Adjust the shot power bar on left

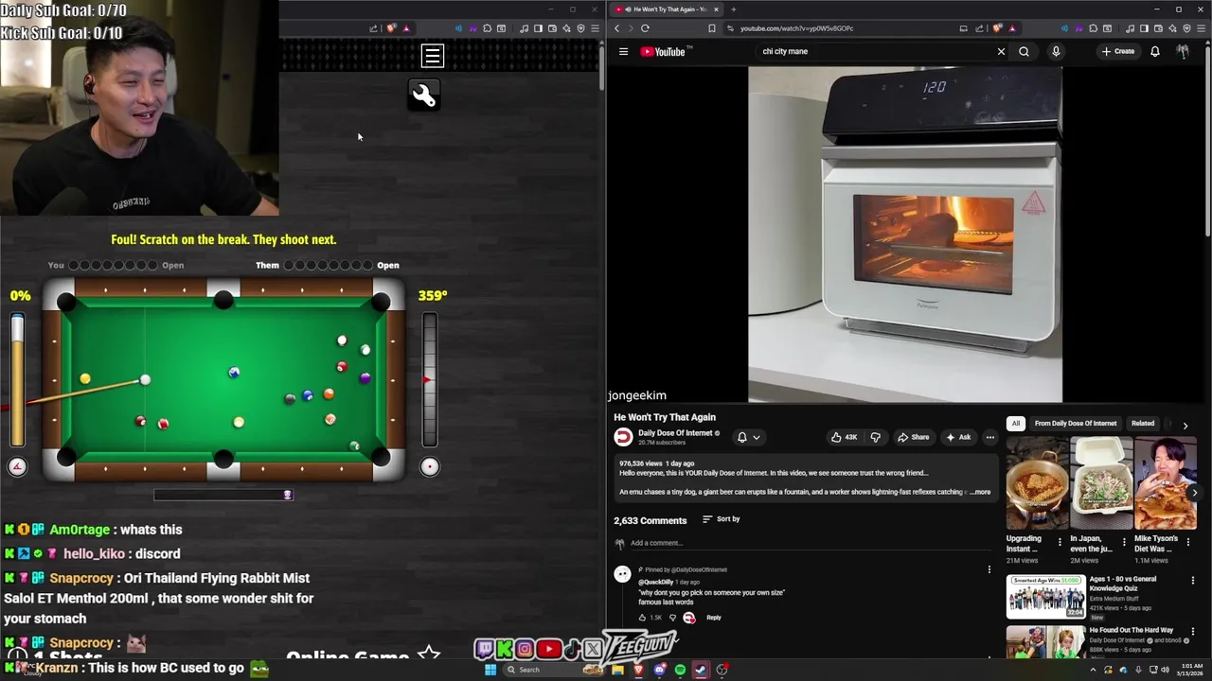pos(17,380)
